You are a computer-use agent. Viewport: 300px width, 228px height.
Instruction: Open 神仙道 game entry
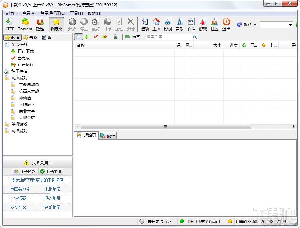(x=25, y=98)
